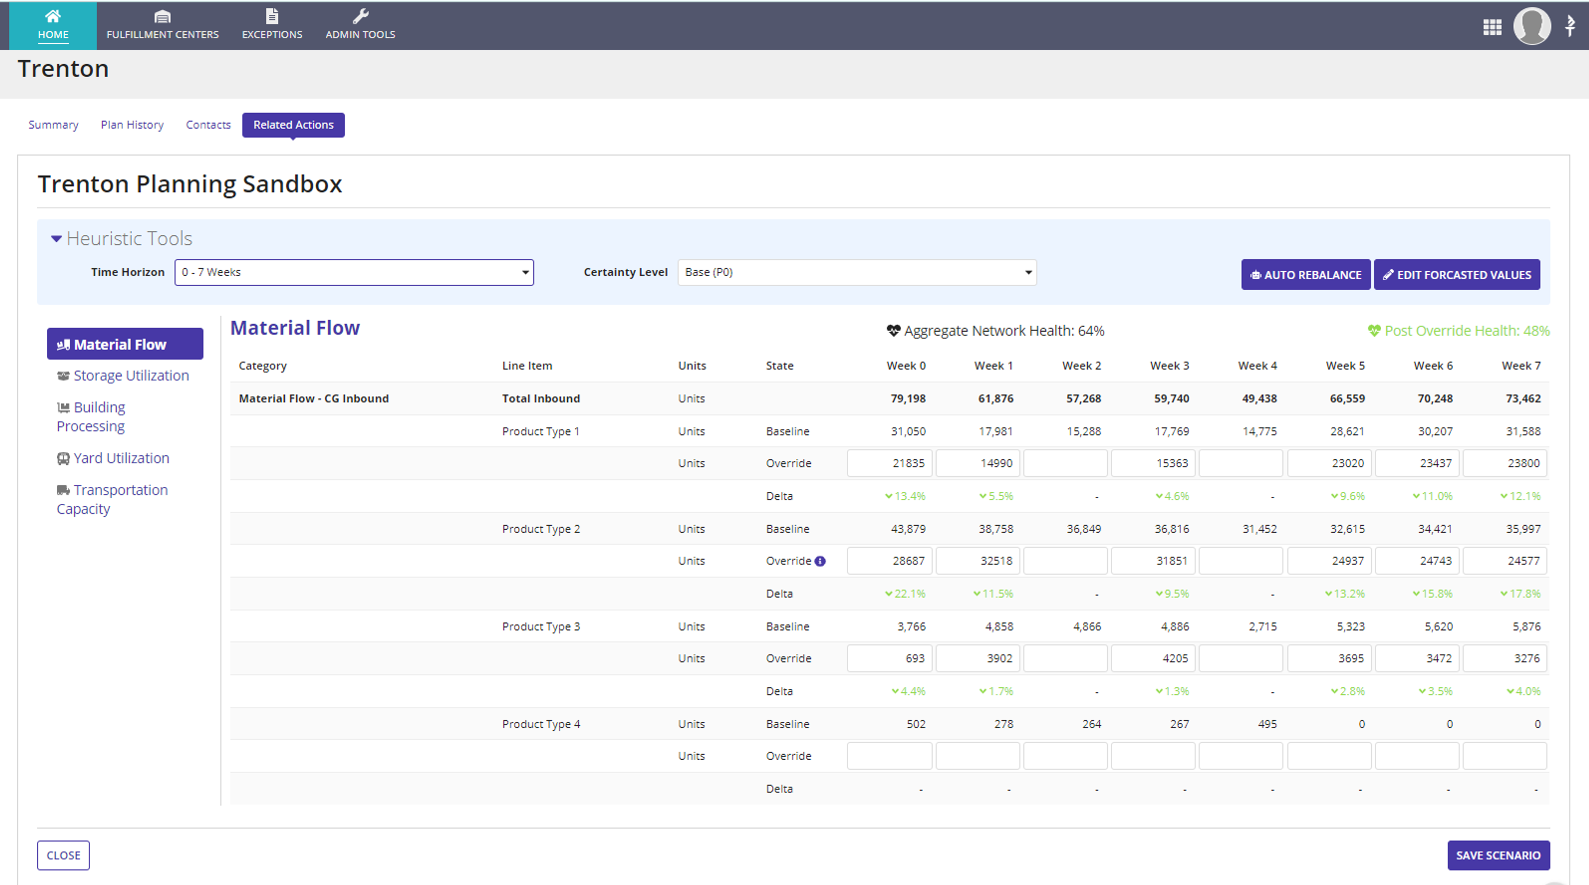Click the Home house icon
Screen dimensions: 1589x885
(x=53, y=16)
